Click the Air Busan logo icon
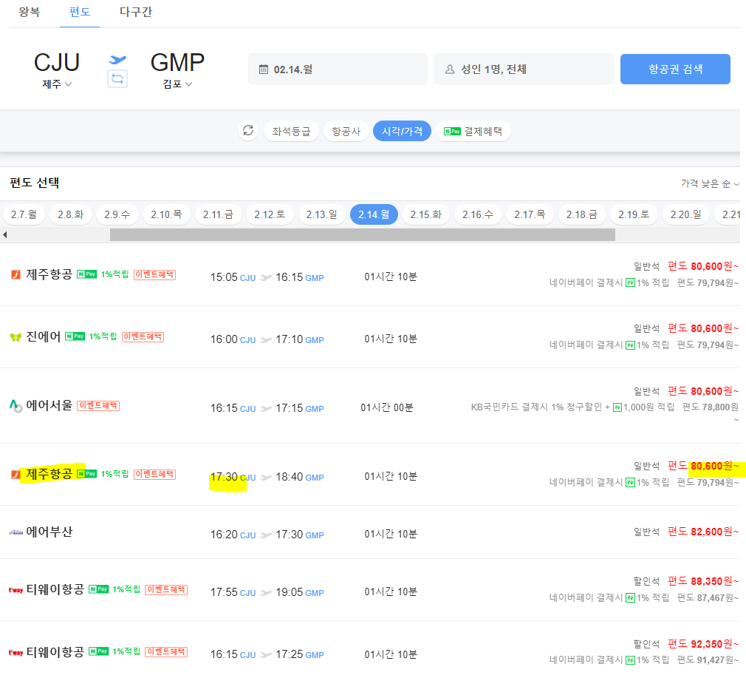Screen dimensions: 746x678 click(16, 532)
